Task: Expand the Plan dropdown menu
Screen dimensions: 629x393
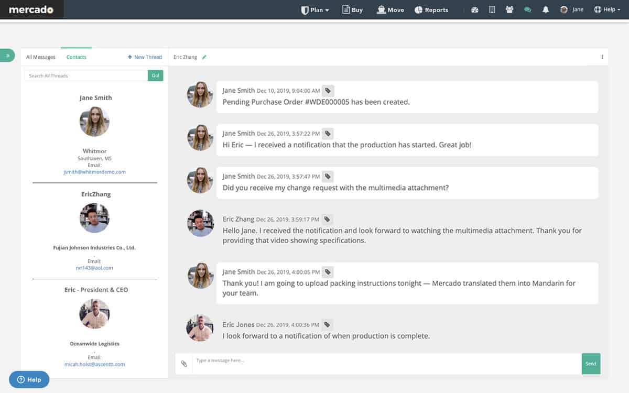Action: pyautogui.click(x=315, y=10)
